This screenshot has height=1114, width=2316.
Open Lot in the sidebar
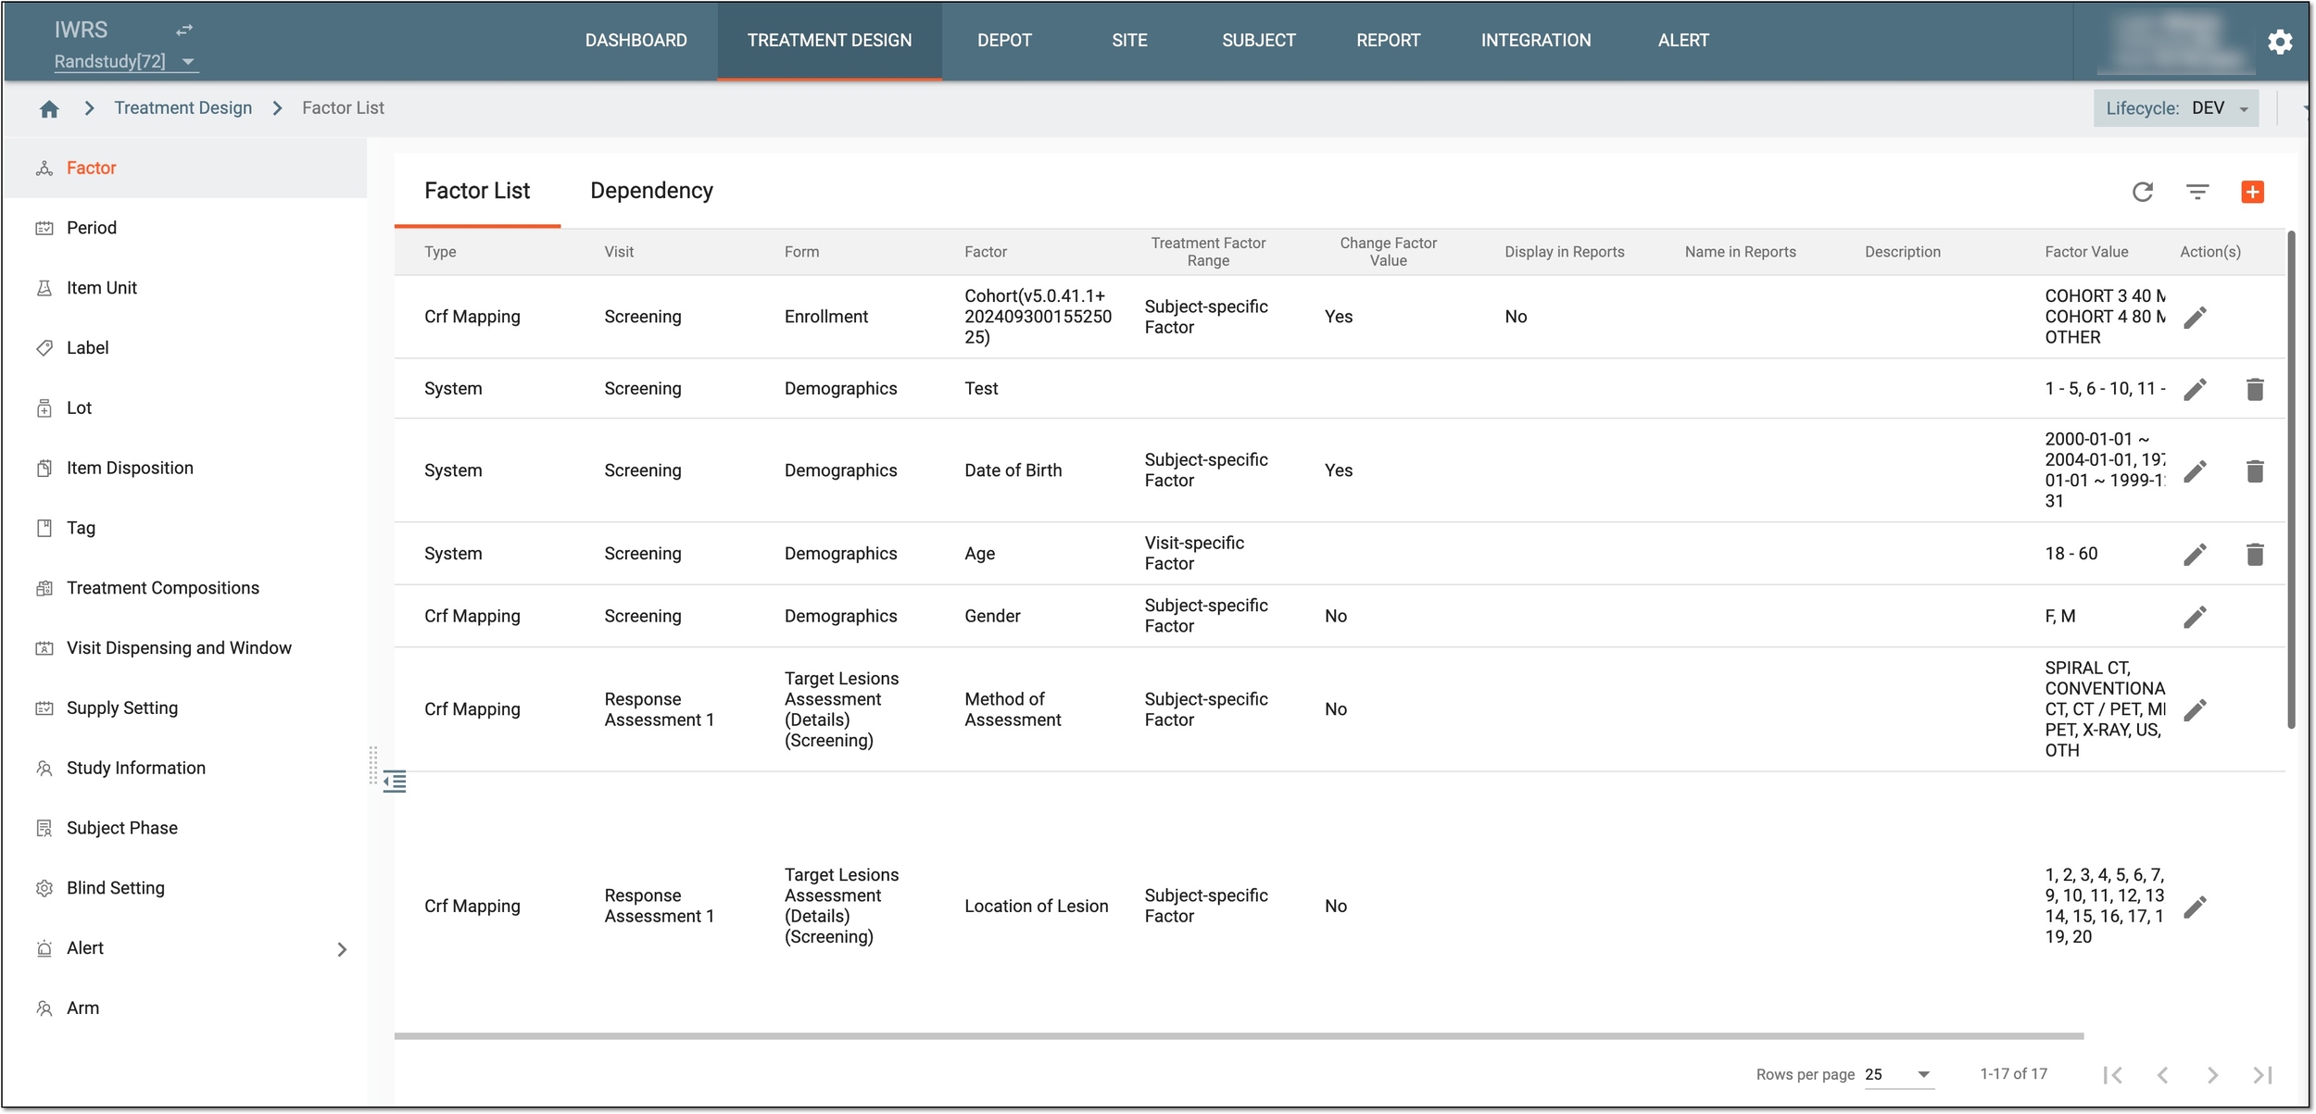[184, 408]
